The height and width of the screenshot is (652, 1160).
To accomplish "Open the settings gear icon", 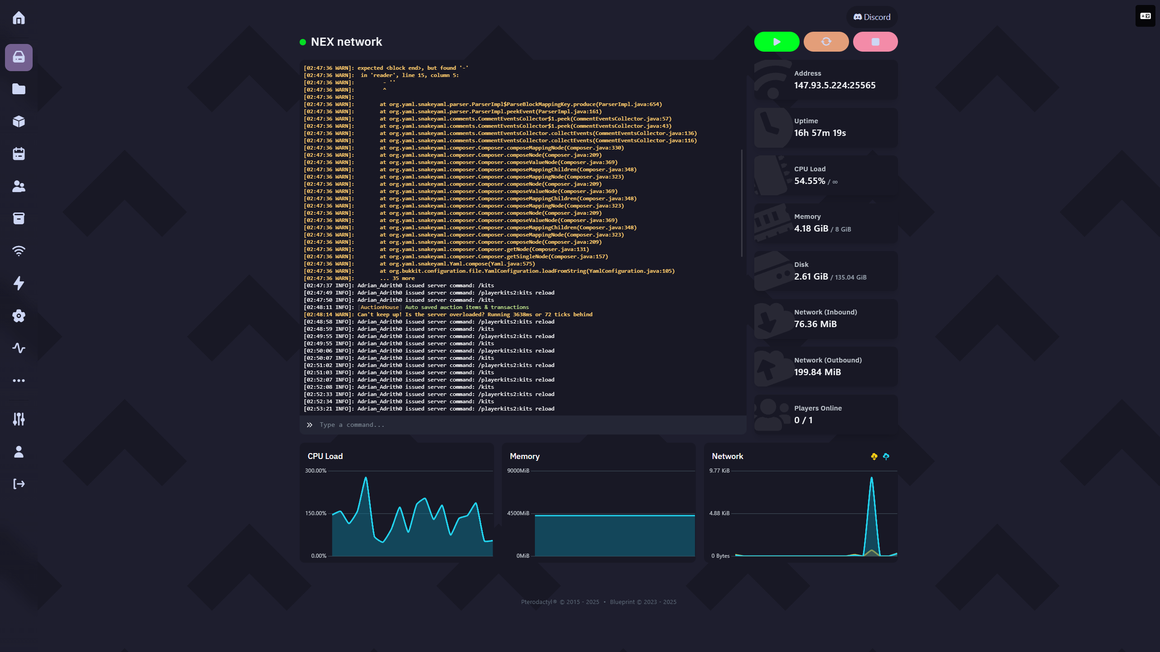I will [19, 316].
